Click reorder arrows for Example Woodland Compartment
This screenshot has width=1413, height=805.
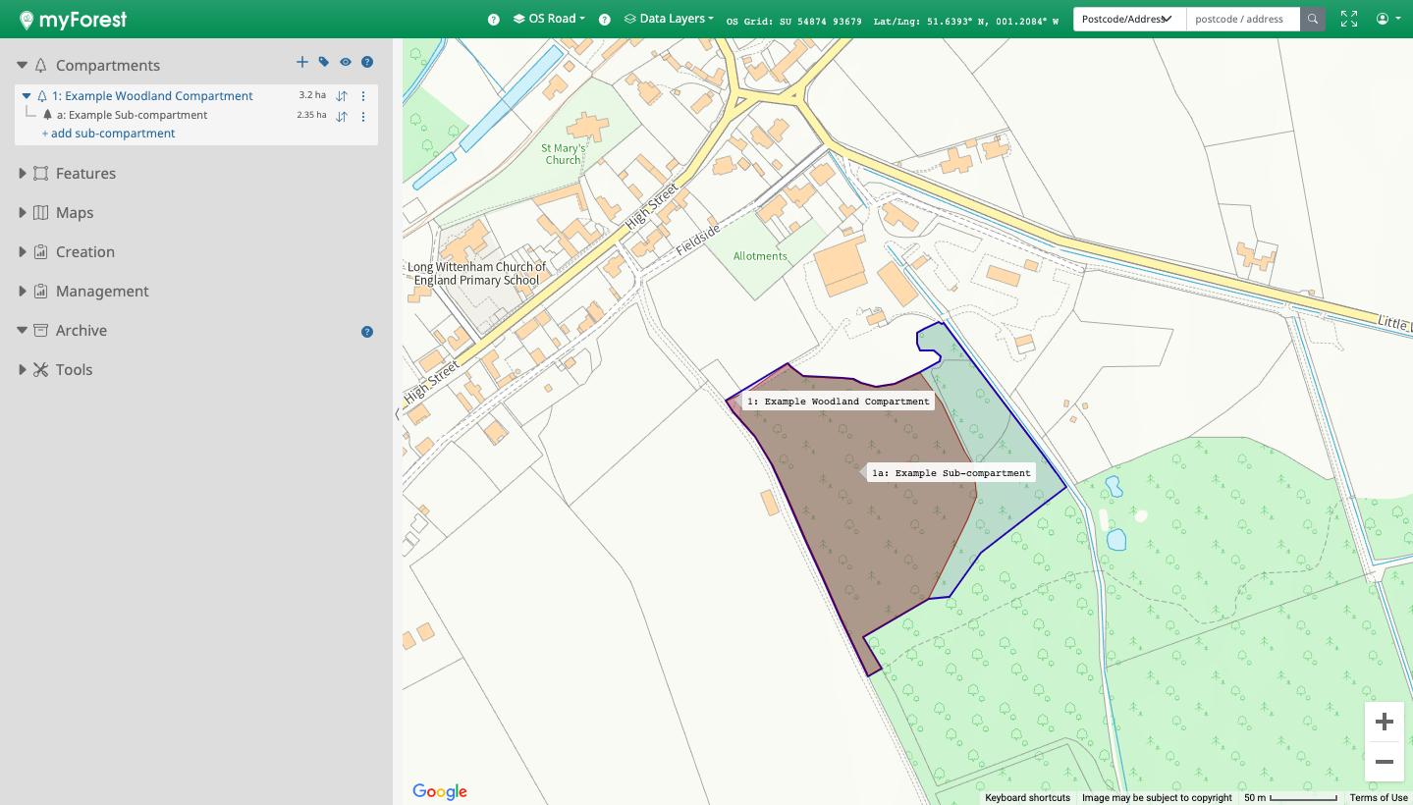tap(342, 96)
